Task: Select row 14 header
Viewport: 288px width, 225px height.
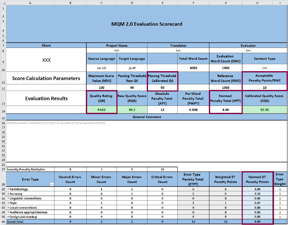Action: coord(3,110)
